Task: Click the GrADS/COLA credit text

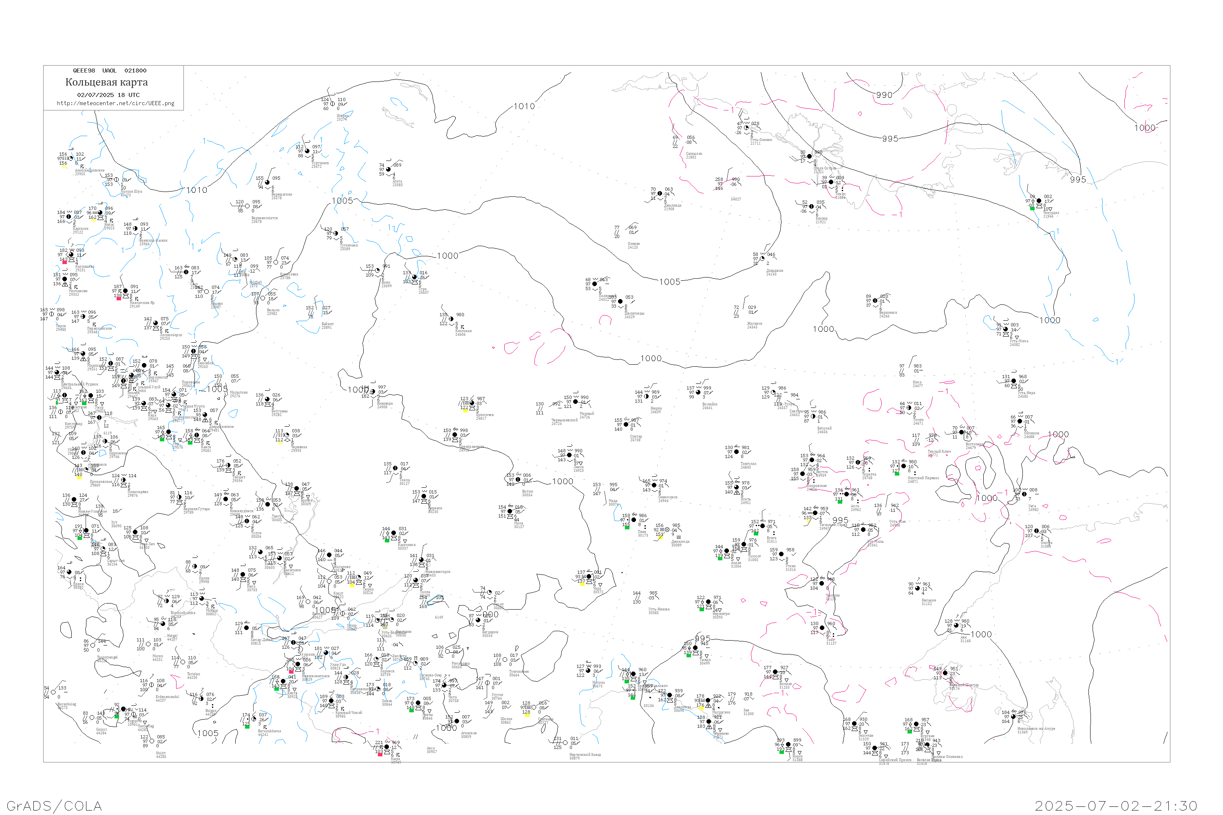Action: (x=54, y=806)
